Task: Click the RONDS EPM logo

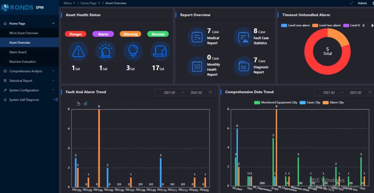Action: coord(23,7)
